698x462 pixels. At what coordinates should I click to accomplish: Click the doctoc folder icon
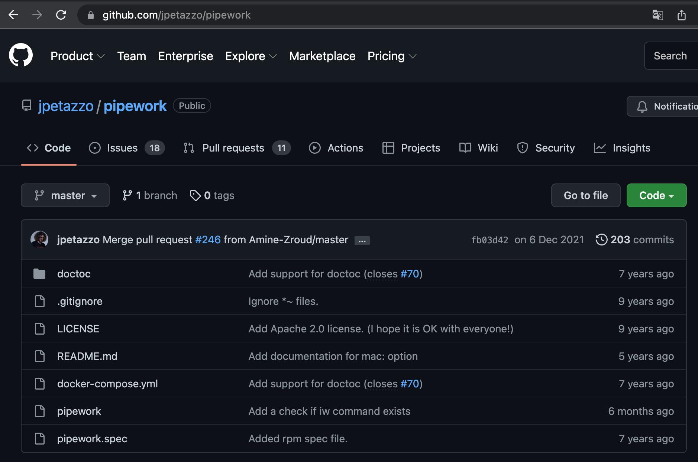[x=39, y=274]
